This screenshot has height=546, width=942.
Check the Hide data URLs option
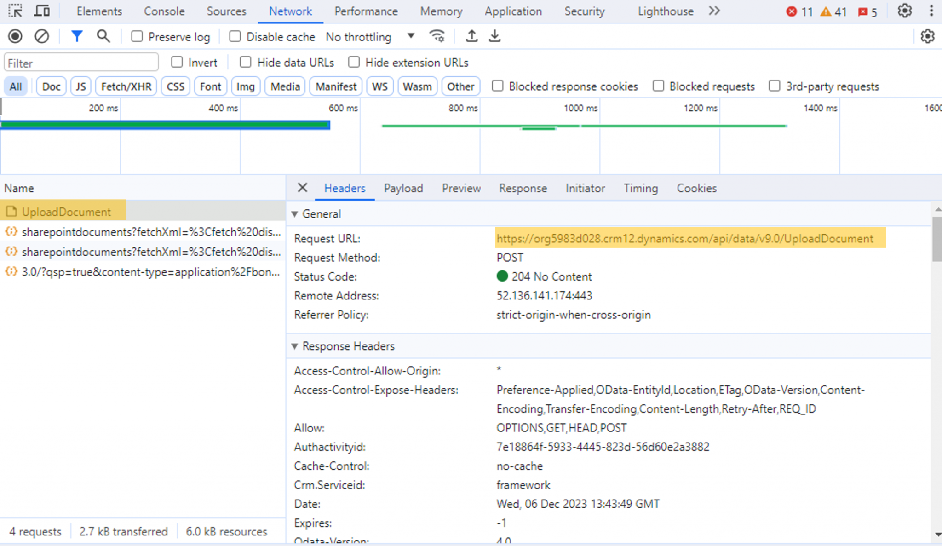pos(245,62)
